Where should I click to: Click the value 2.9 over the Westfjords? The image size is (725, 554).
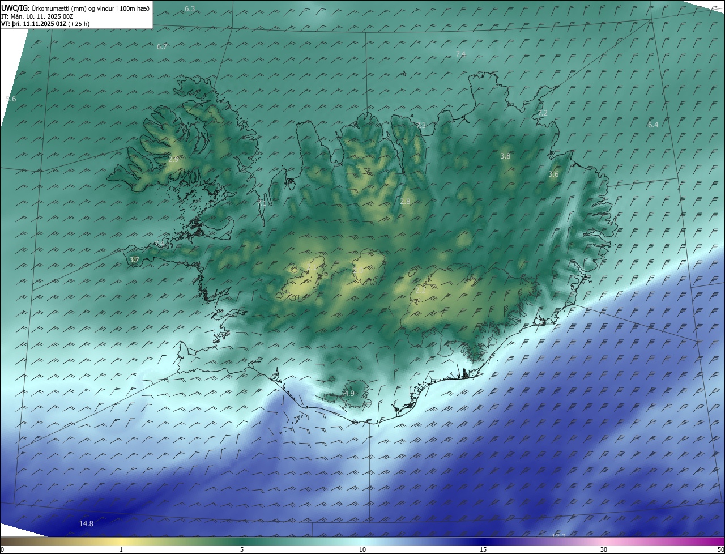(173, 160)
